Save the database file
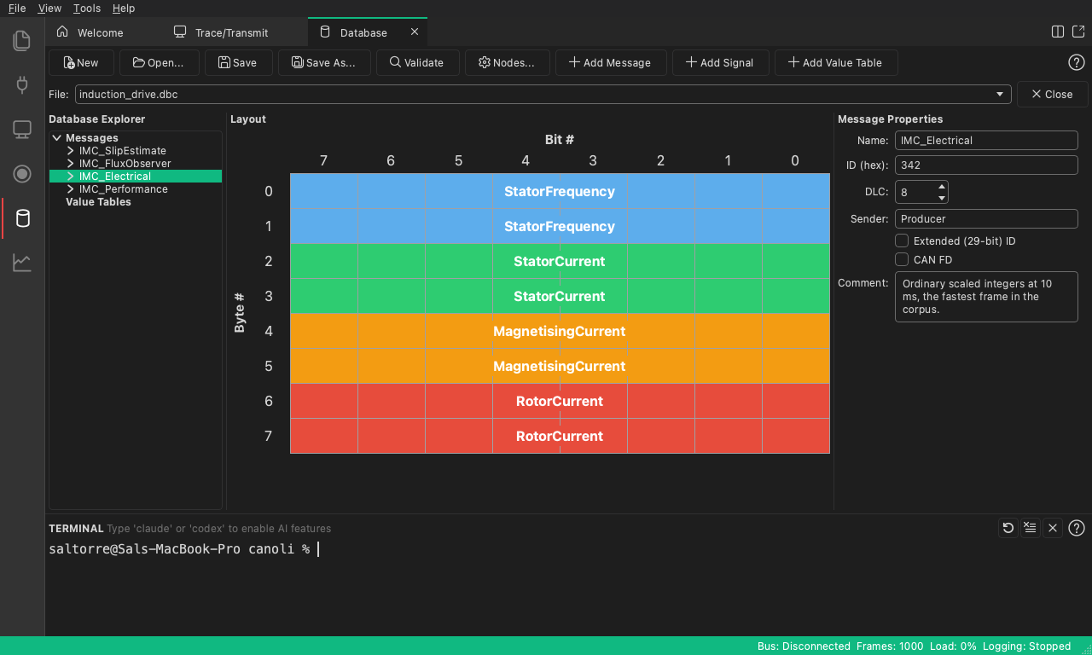The height and width of the screenshot is (655, 1092). 238,62
